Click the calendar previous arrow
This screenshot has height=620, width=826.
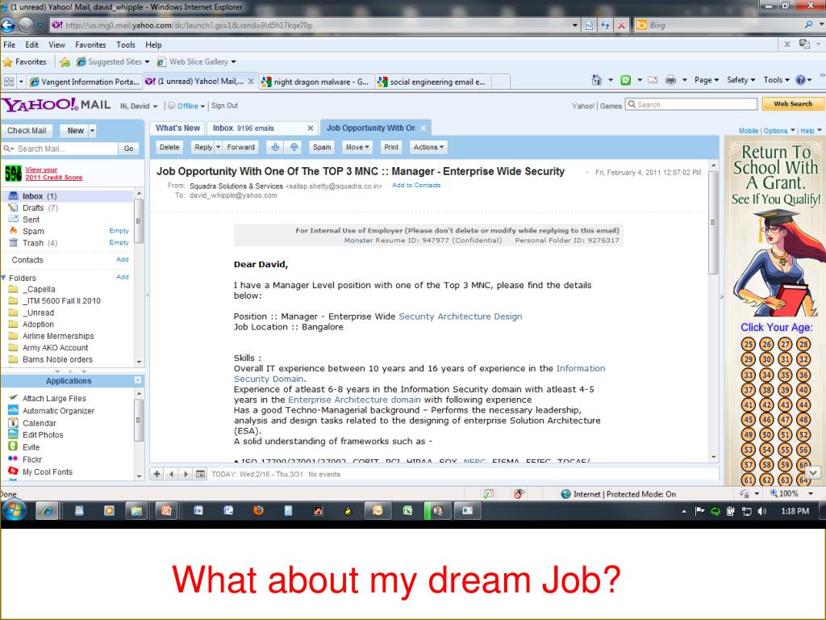pos(171,474)
